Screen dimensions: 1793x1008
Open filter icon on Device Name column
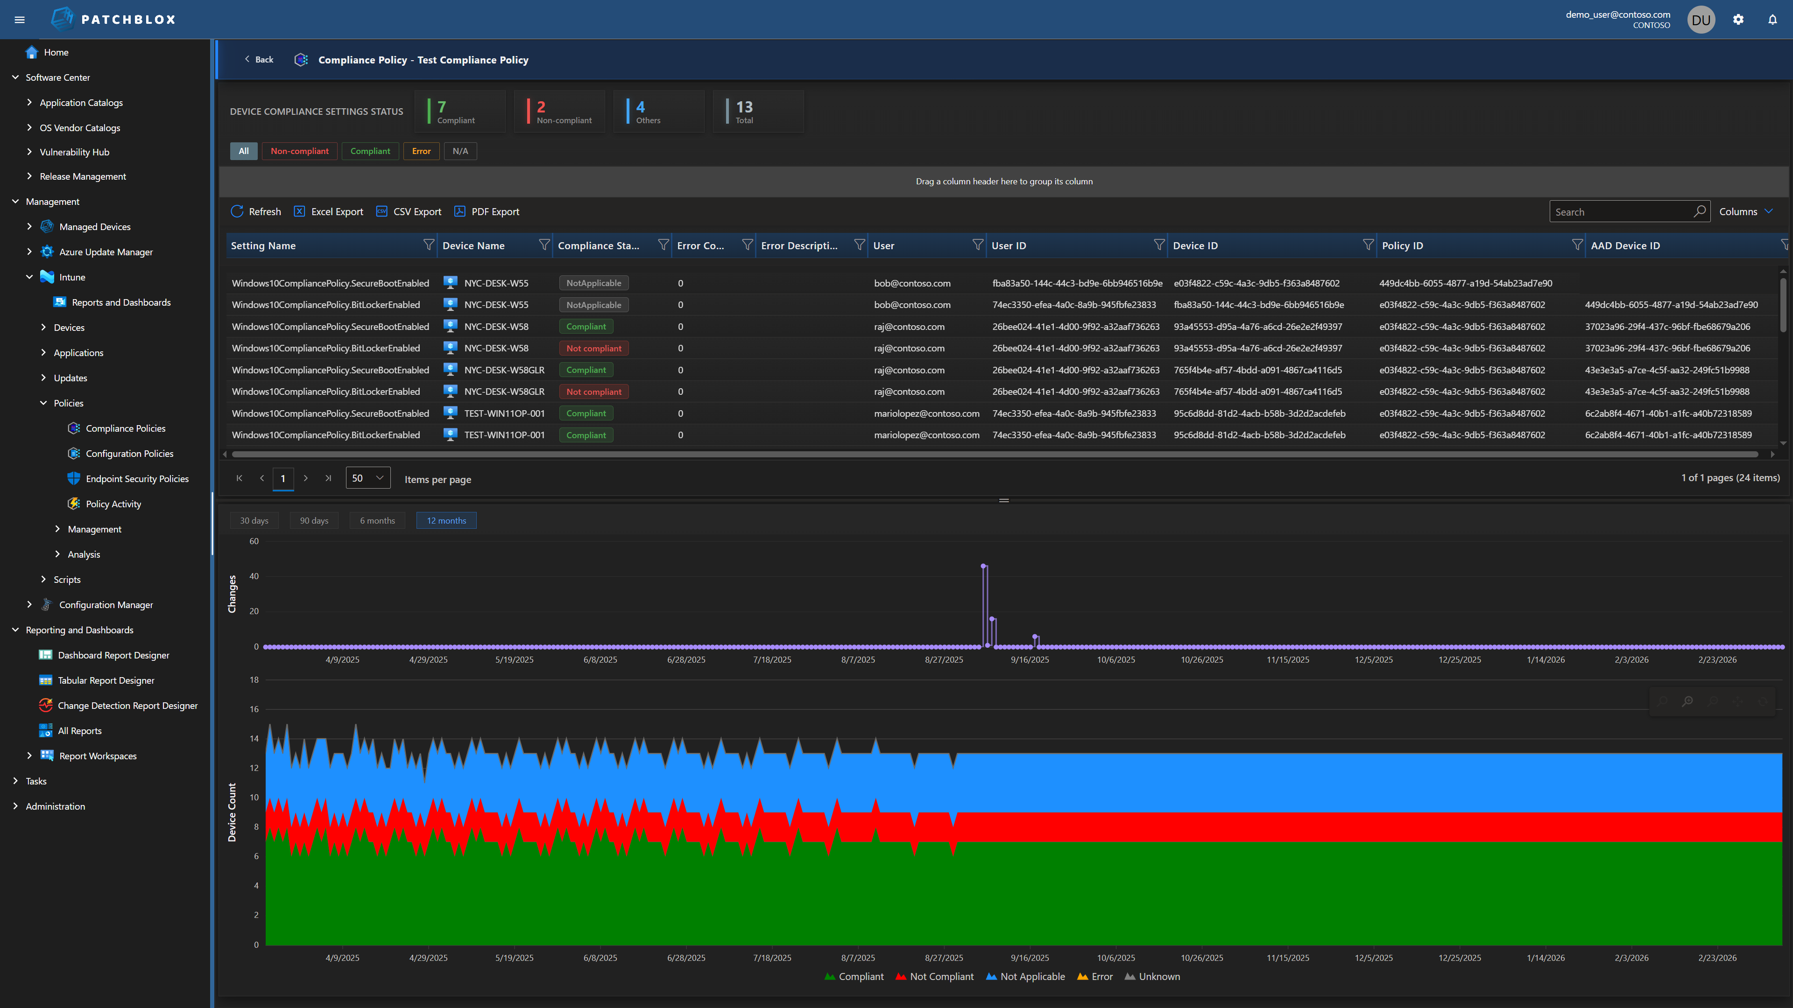(544, 245)
